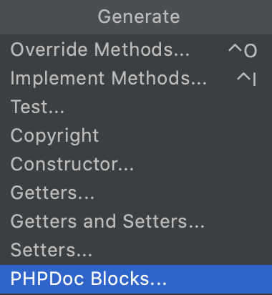
Task: Select the Setters... entry
Action: (136, 251)
